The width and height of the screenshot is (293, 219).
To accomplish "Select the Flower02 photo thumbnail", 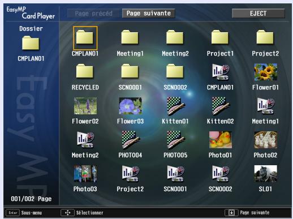I will pyautogui.click(x=85, y=106).
